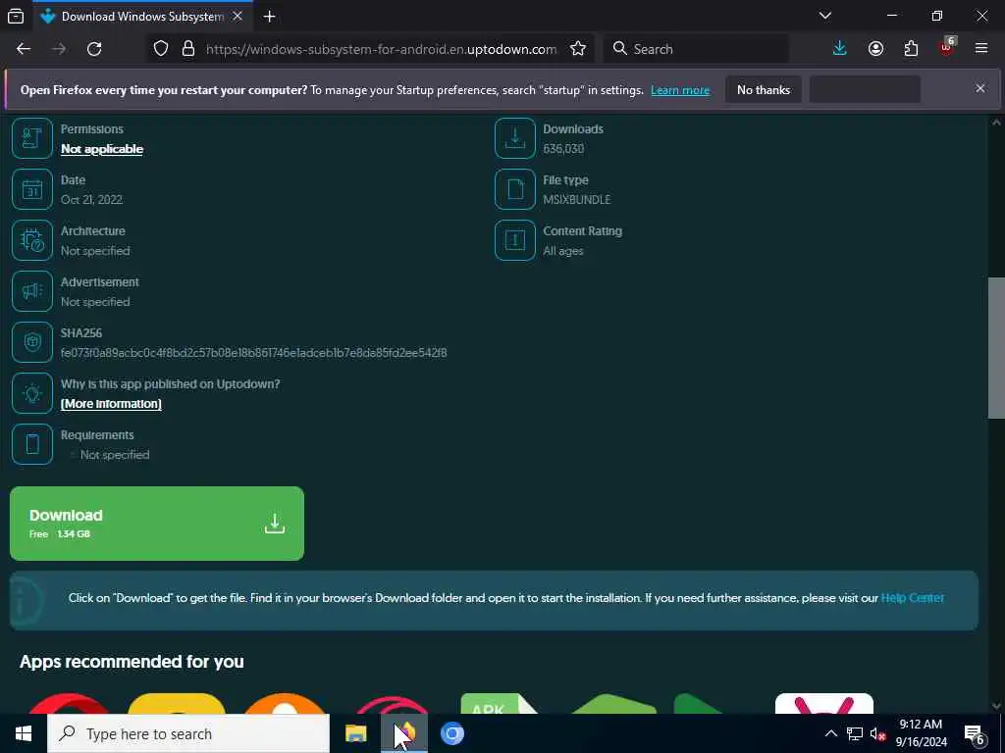
Task: Click the MSIXBUNDLE file type value
Action: click(577, 200)
